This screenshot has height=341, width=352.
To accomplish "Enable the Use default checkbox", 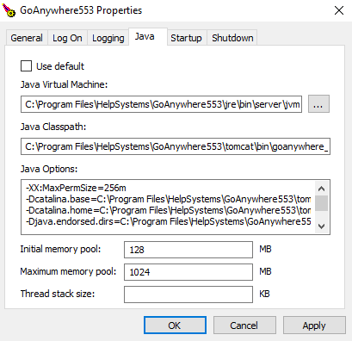I will [26, 66].
